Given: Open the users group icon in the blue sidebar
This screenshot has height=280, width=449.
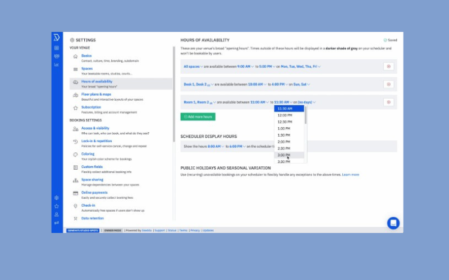Looking at the screenshot, I should tap(57, 57).
